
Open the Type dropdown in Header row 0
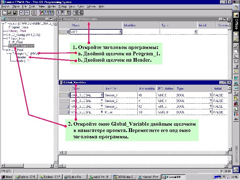[195, 32]
